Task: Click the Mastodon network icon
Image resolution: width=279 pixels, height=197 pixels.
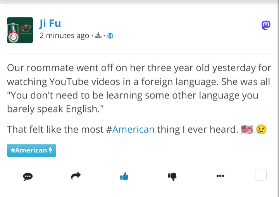Action: (266, 26)
